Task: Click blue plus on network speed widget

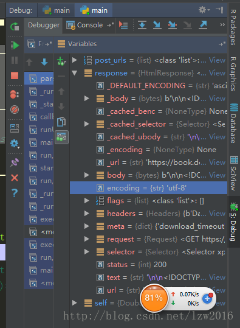Action: point(207,298)
